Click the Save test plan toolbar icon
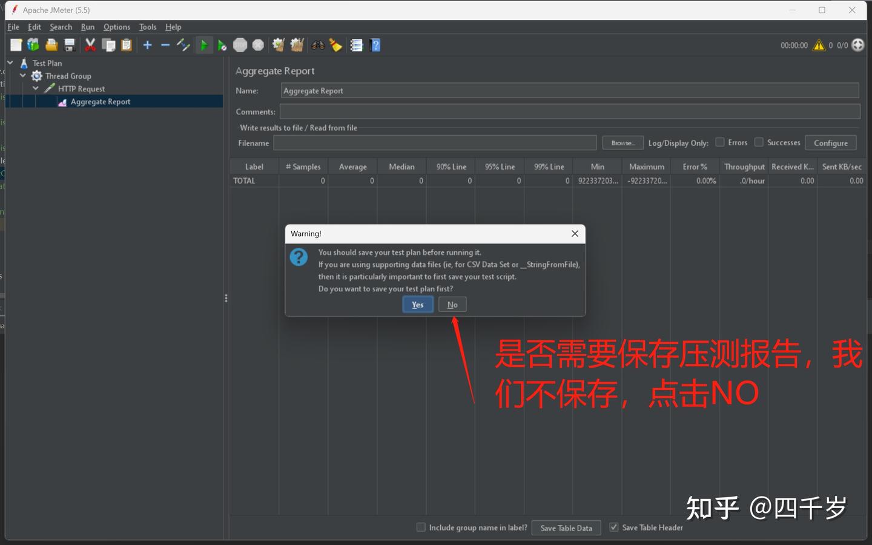The height and width of the screenshot is (545, 872). pyautogui.click(x=69, y=45)
